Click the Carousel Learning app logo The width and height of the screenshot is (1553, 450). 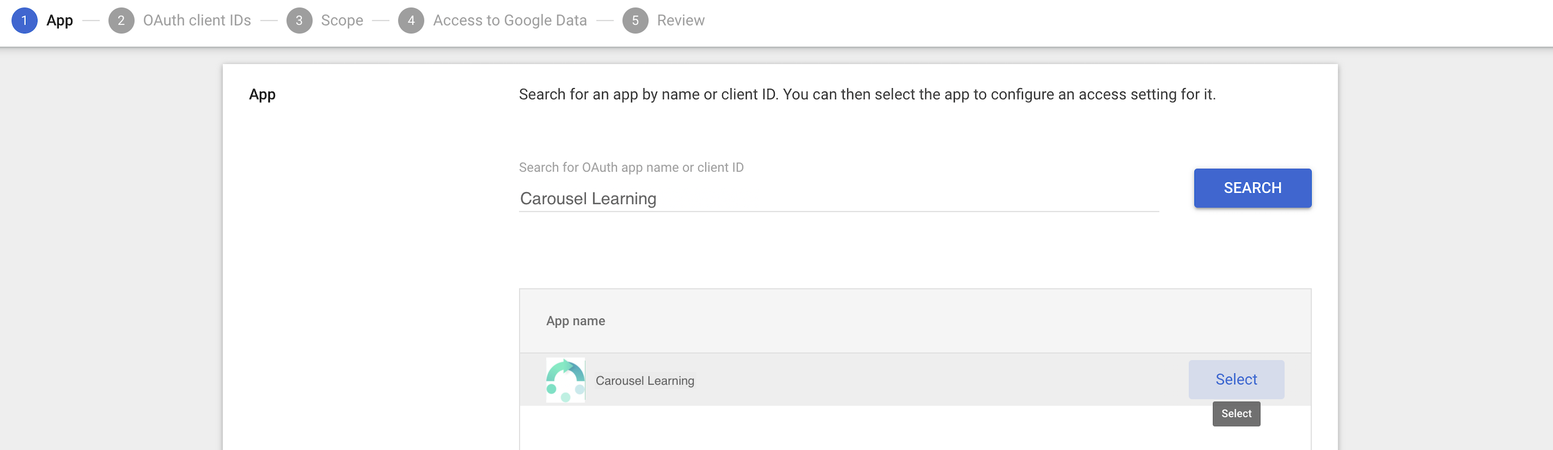(x=565, y=380)
